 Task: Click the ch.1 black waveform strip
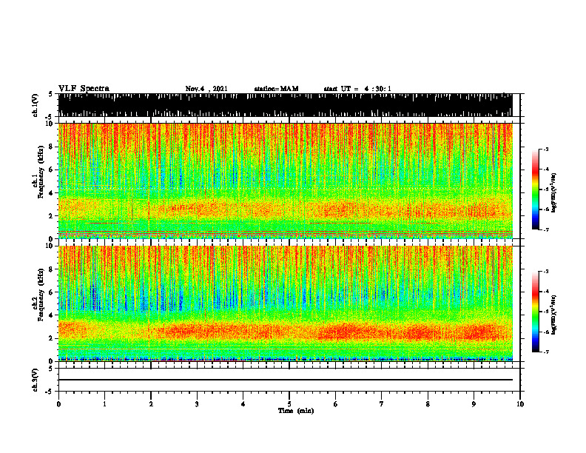(x=285, y=105)
